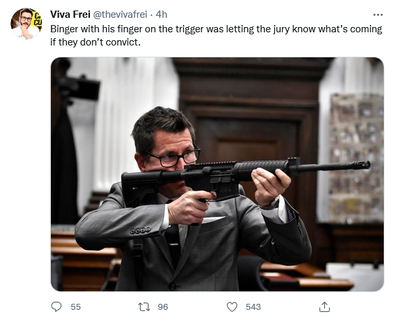Open Viva Frei's profile avatar picture
Viewport: 395px width, 321px height.
[26, 23]
